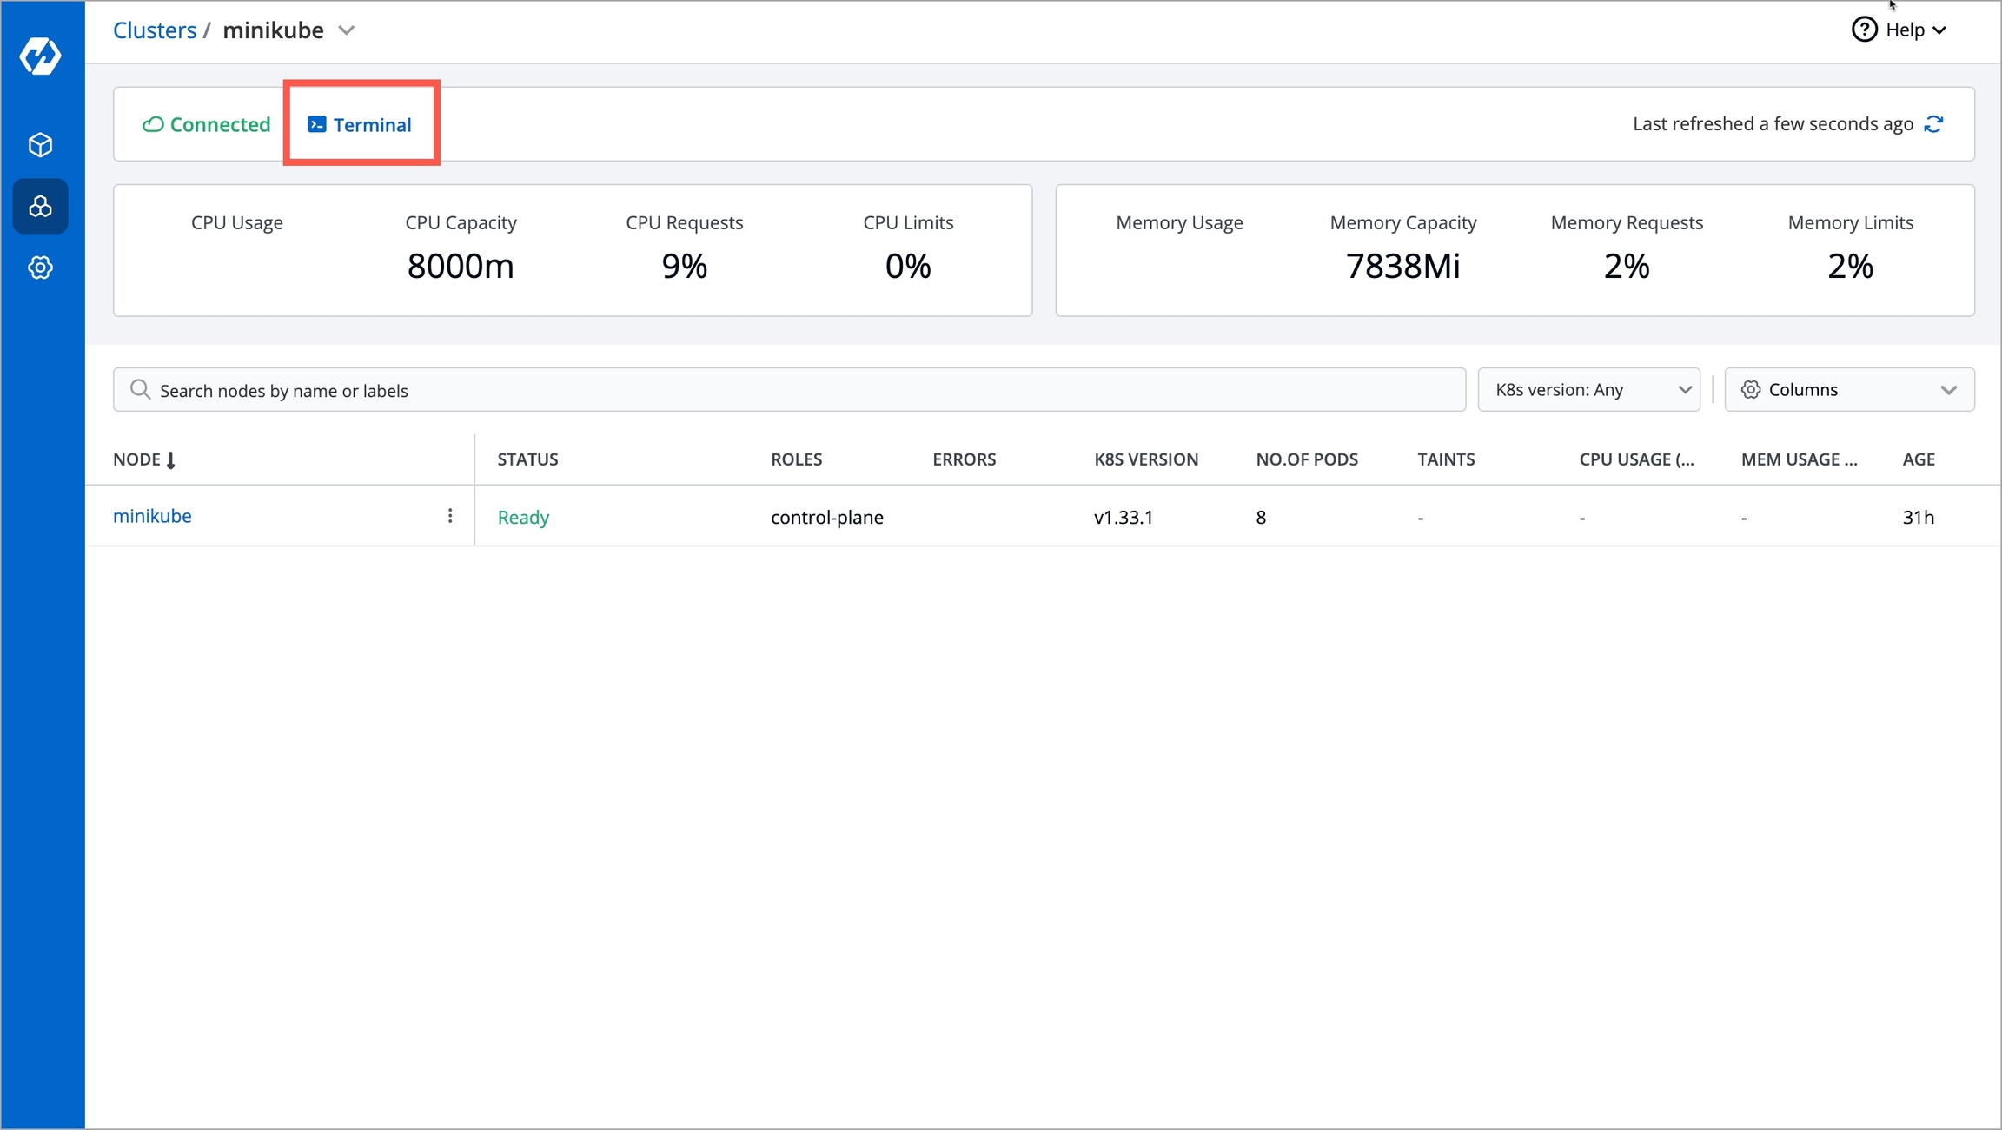Click the Help question mark icon

coord(1864,30)
